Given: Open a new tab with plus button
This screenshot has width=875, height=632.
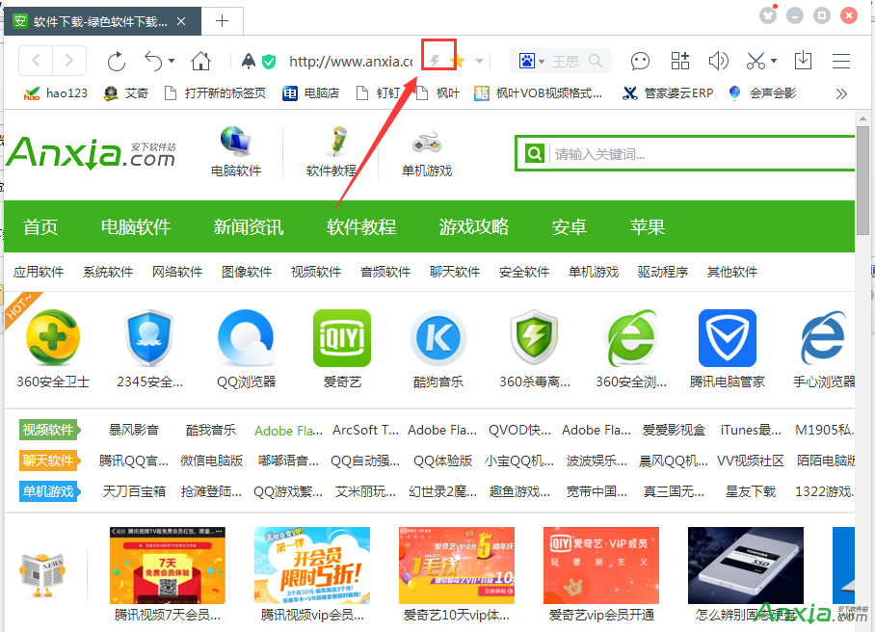Looking at the screenshot, I should pos(222,21).
